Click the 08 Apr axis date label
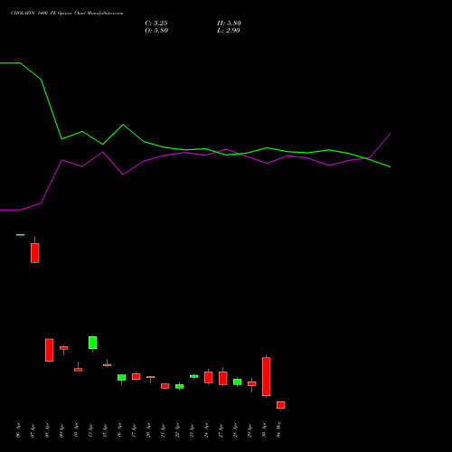The width and height of the screenshot is (452, 452). [47, 430]
